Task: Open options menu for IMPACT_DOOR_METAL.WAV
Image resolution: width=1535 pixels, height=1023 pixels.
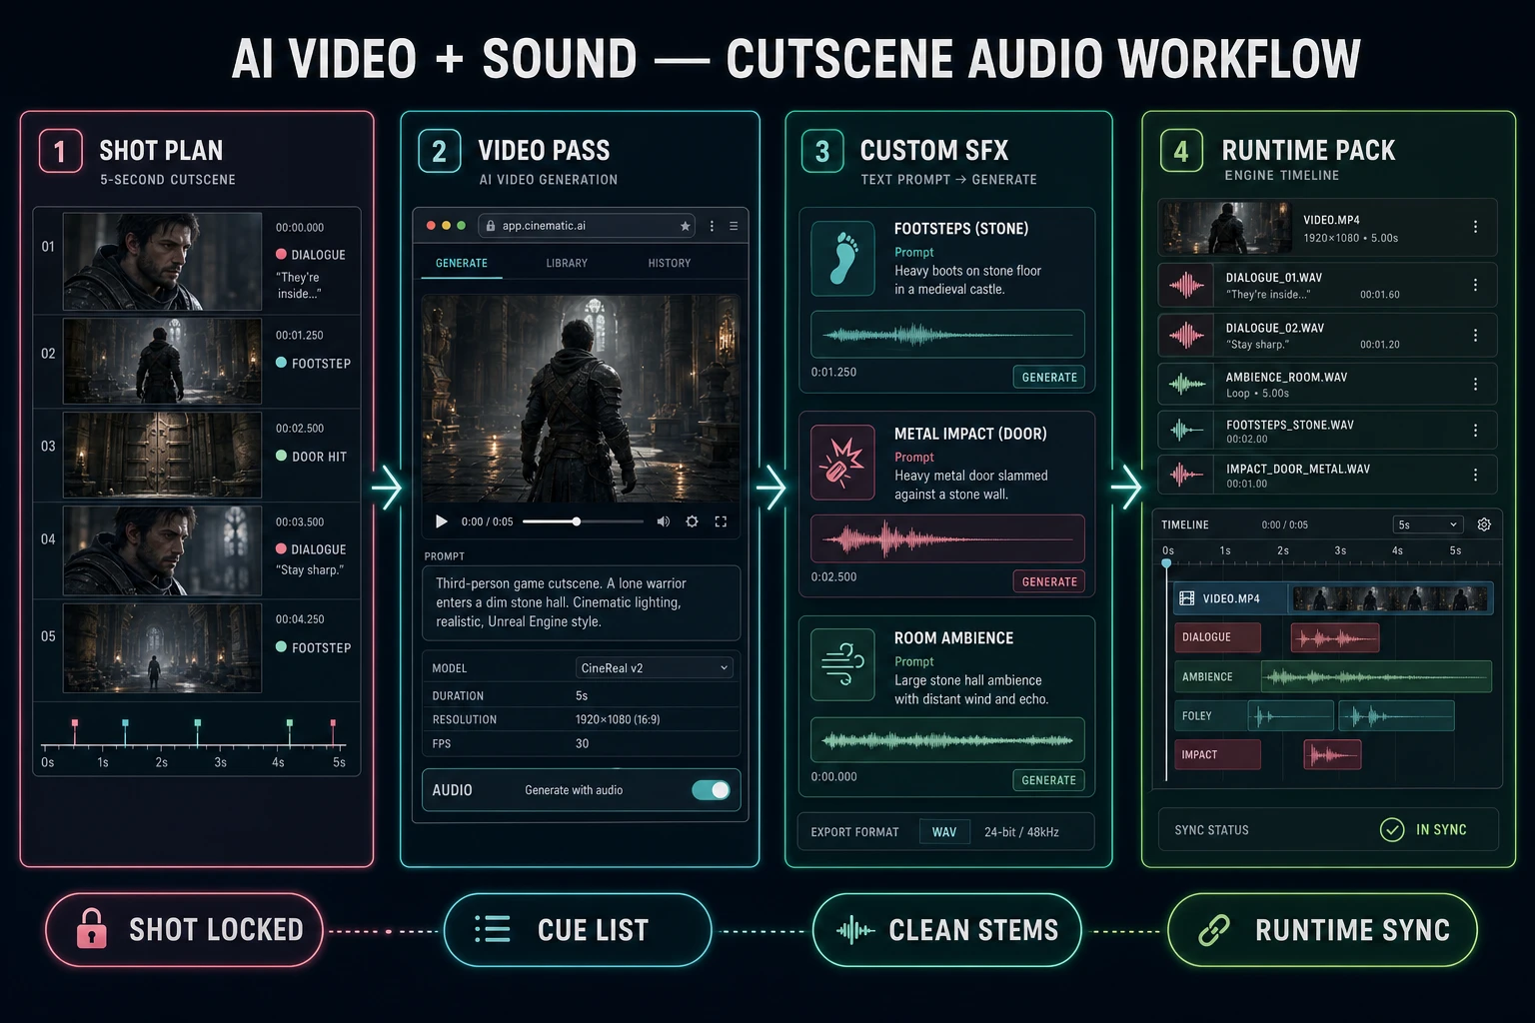Action: pos(1475,476)
